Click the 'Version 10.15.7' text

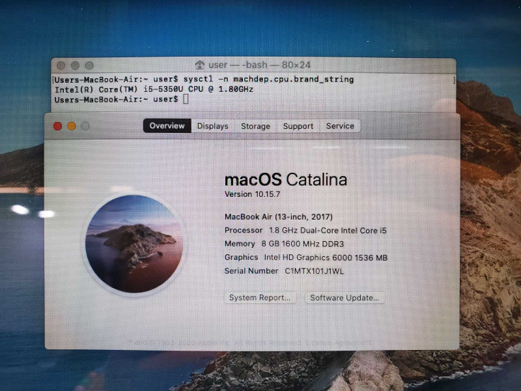pos(252,194)
